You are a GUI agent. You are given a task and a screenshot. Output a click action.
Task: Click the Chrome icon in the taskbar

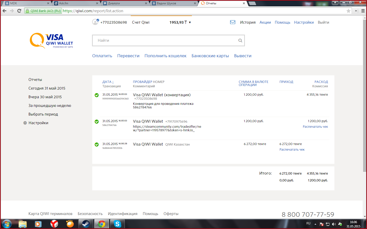[102, 224]
